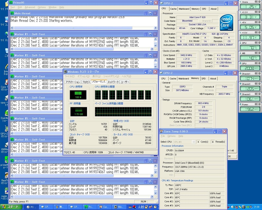Open the Test menu in Prime95

[x=13, y=7]
